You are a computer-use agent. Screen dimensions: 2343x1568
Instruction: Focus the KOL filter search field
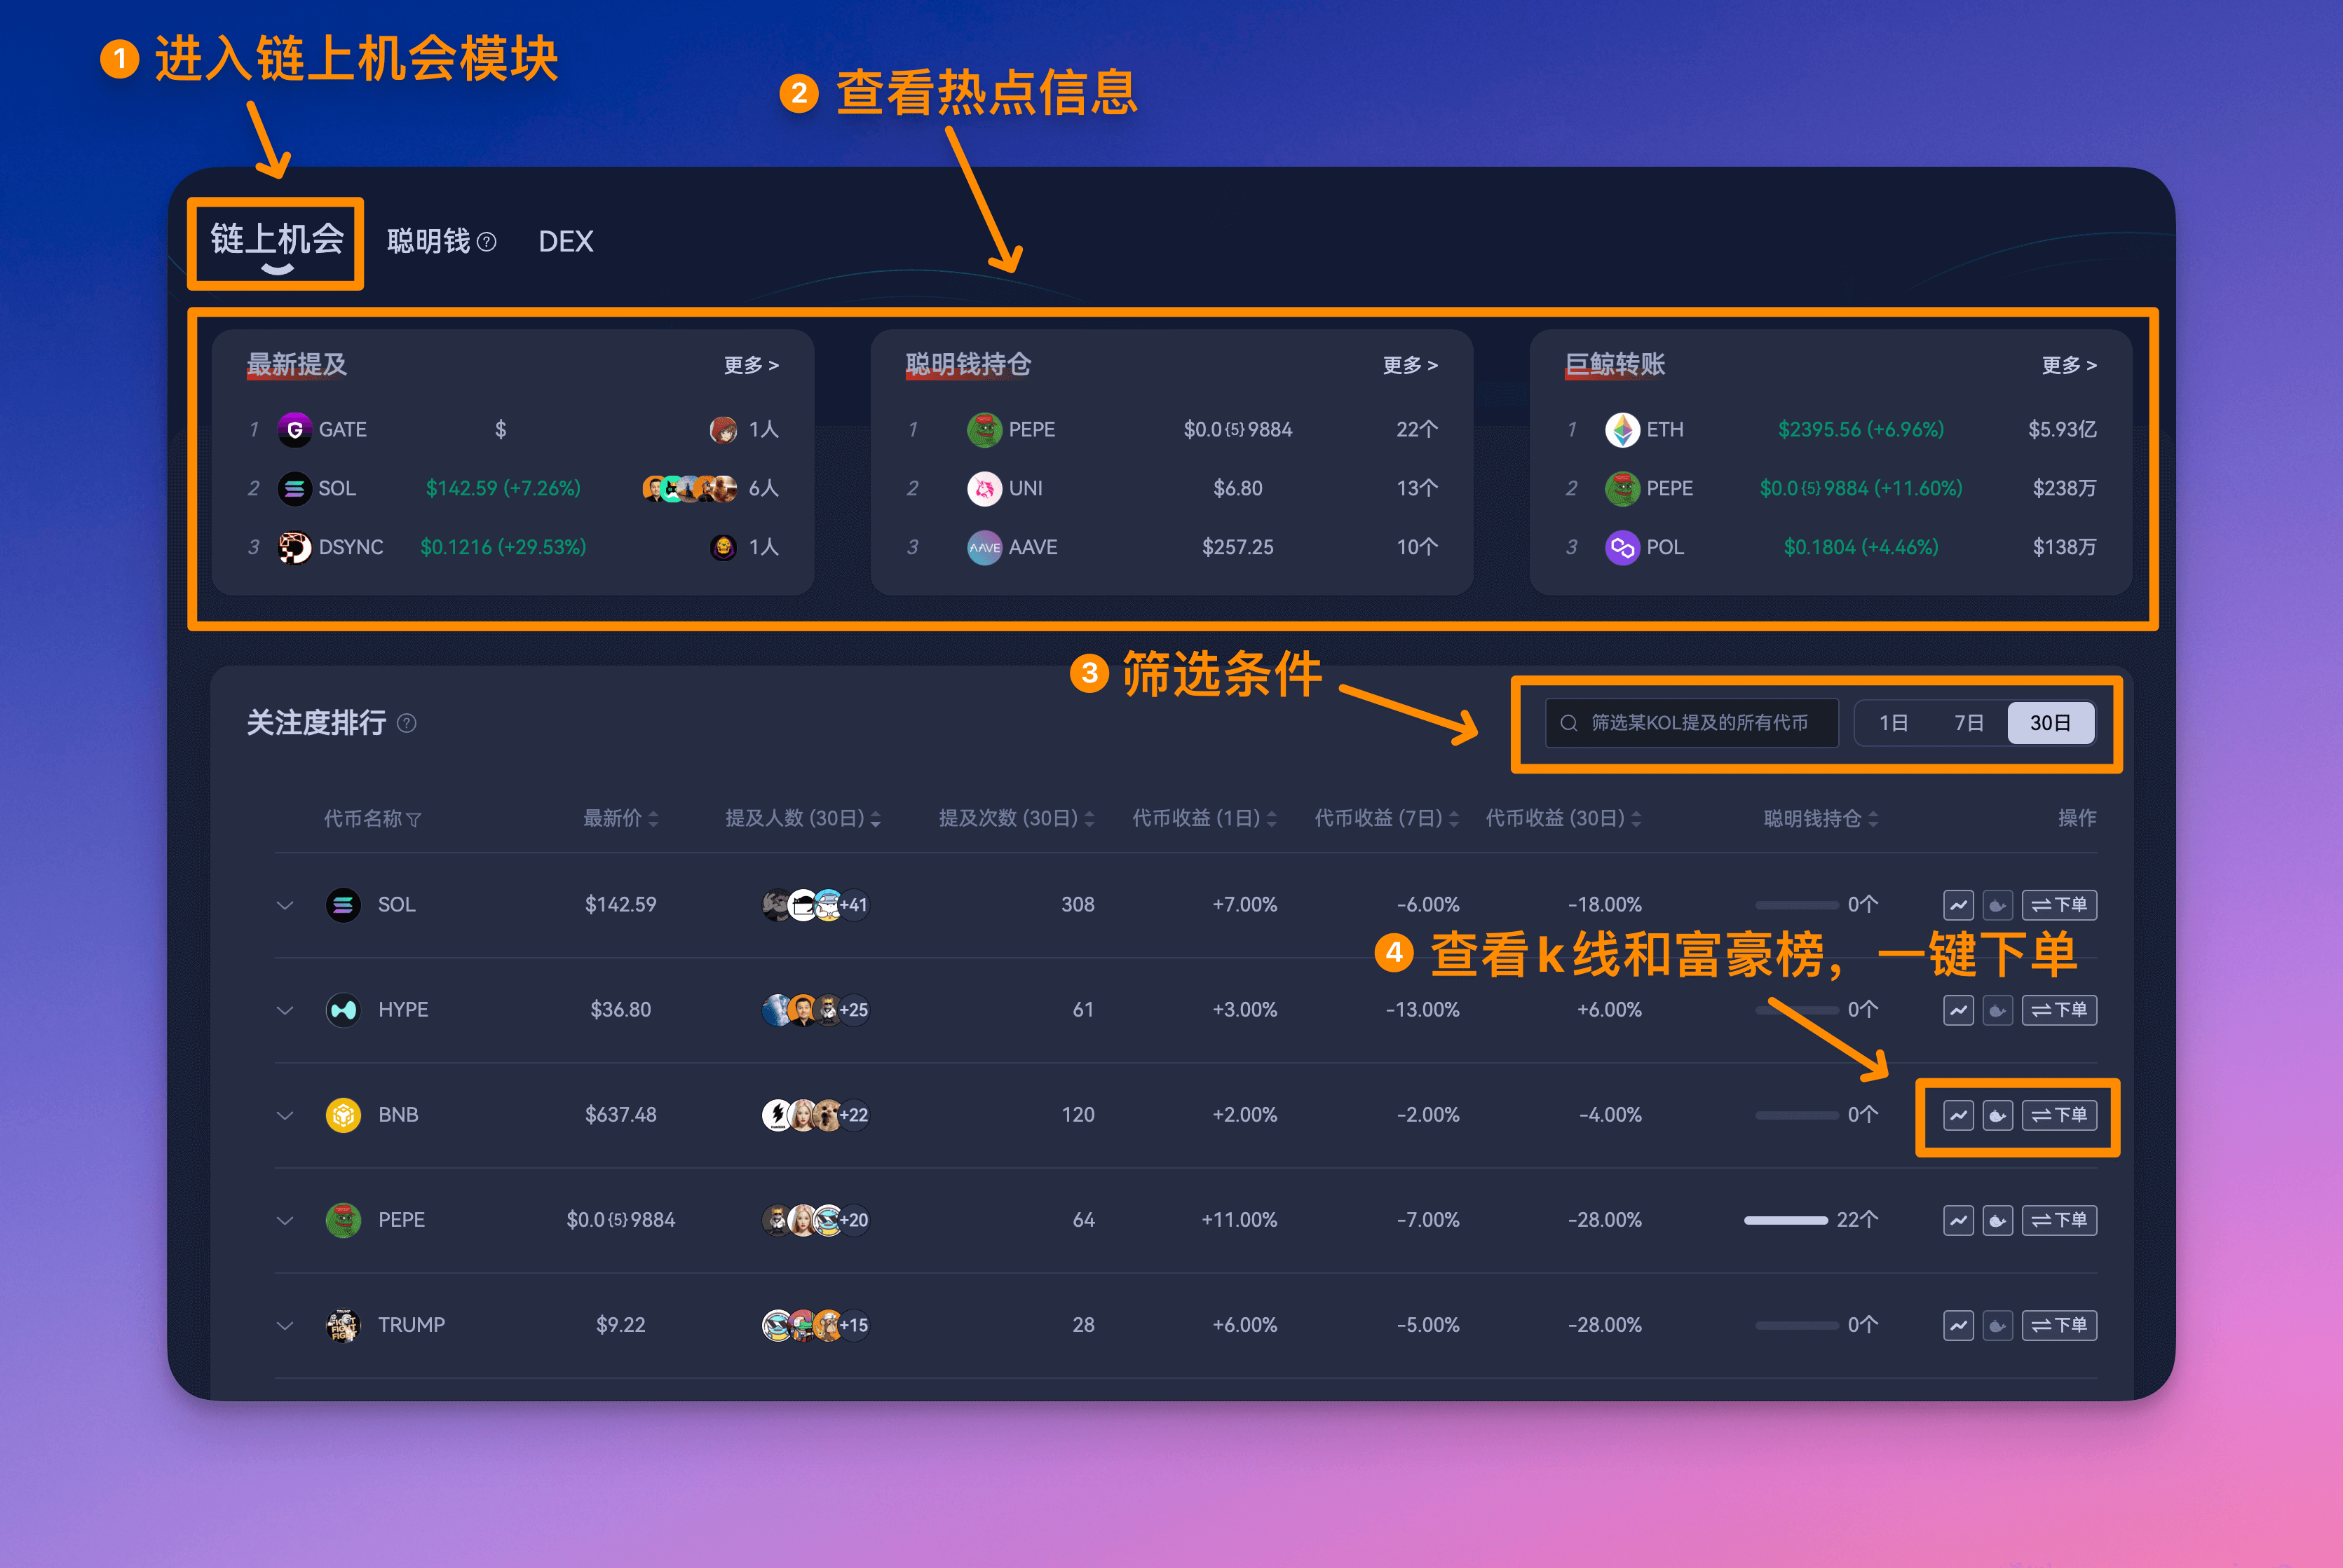[1692, 723]
